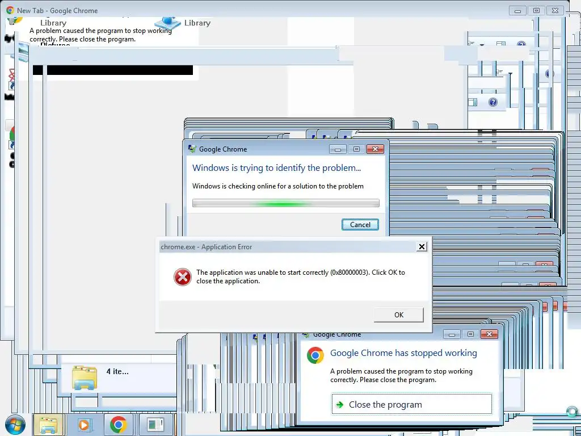Click the 'Google Chrome has stopped working' heading
Image resolution: width=581 pixels, height=436 pixels.
(403, 353)
